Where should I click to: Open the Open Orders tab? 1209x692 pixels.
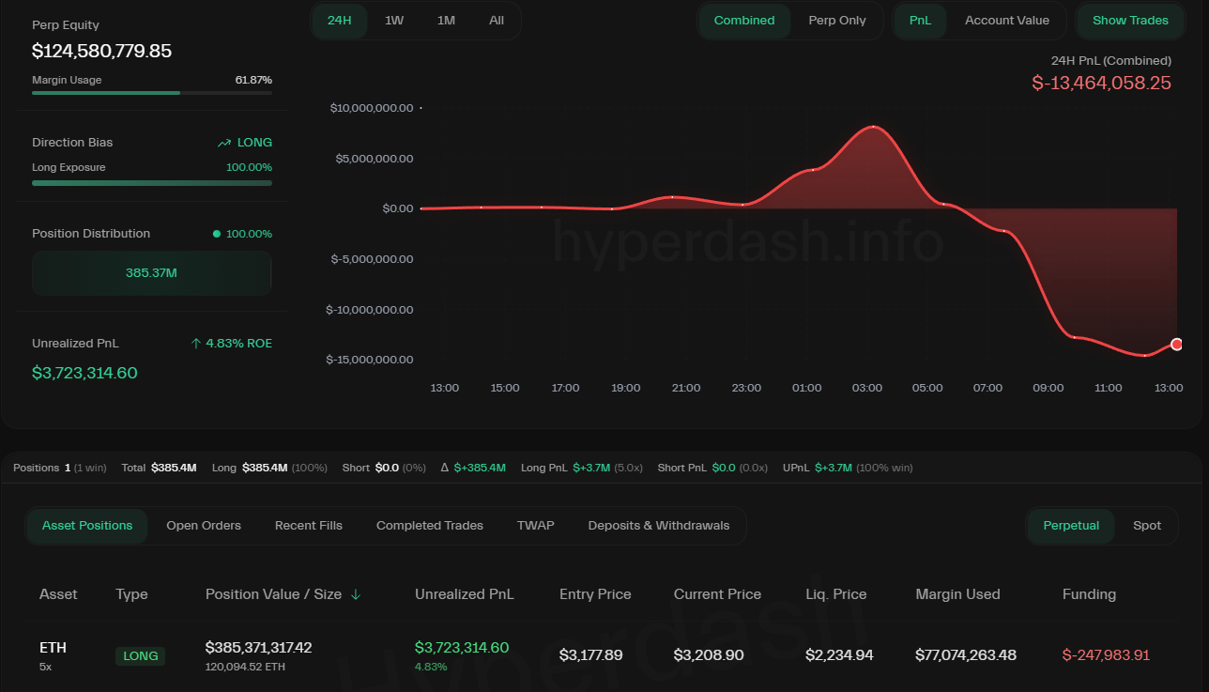(204, 525)
